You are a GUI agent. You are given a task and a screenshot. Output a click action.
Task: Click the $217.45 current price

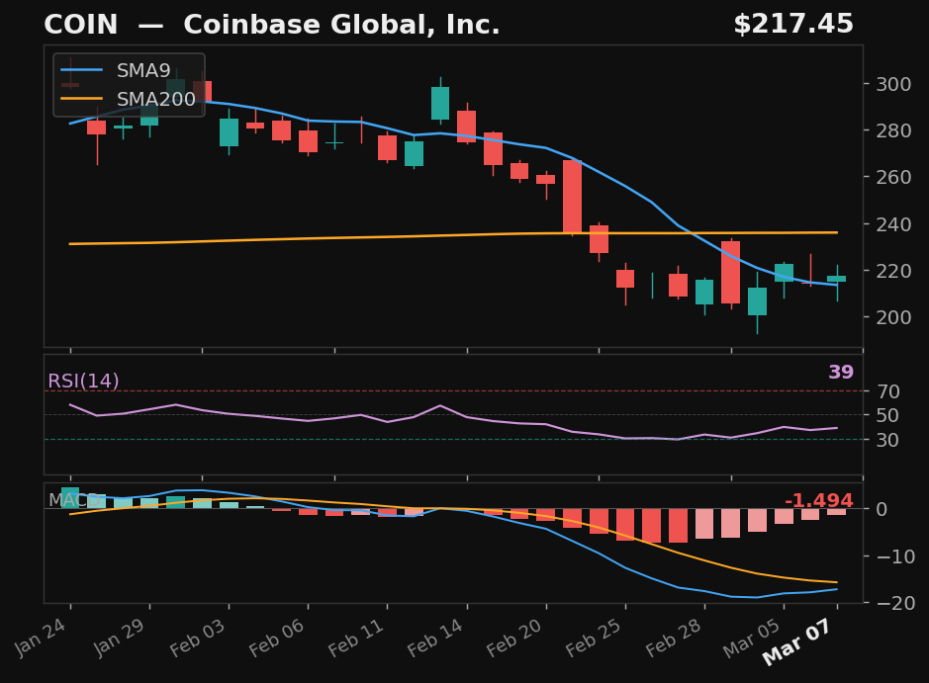793,25
